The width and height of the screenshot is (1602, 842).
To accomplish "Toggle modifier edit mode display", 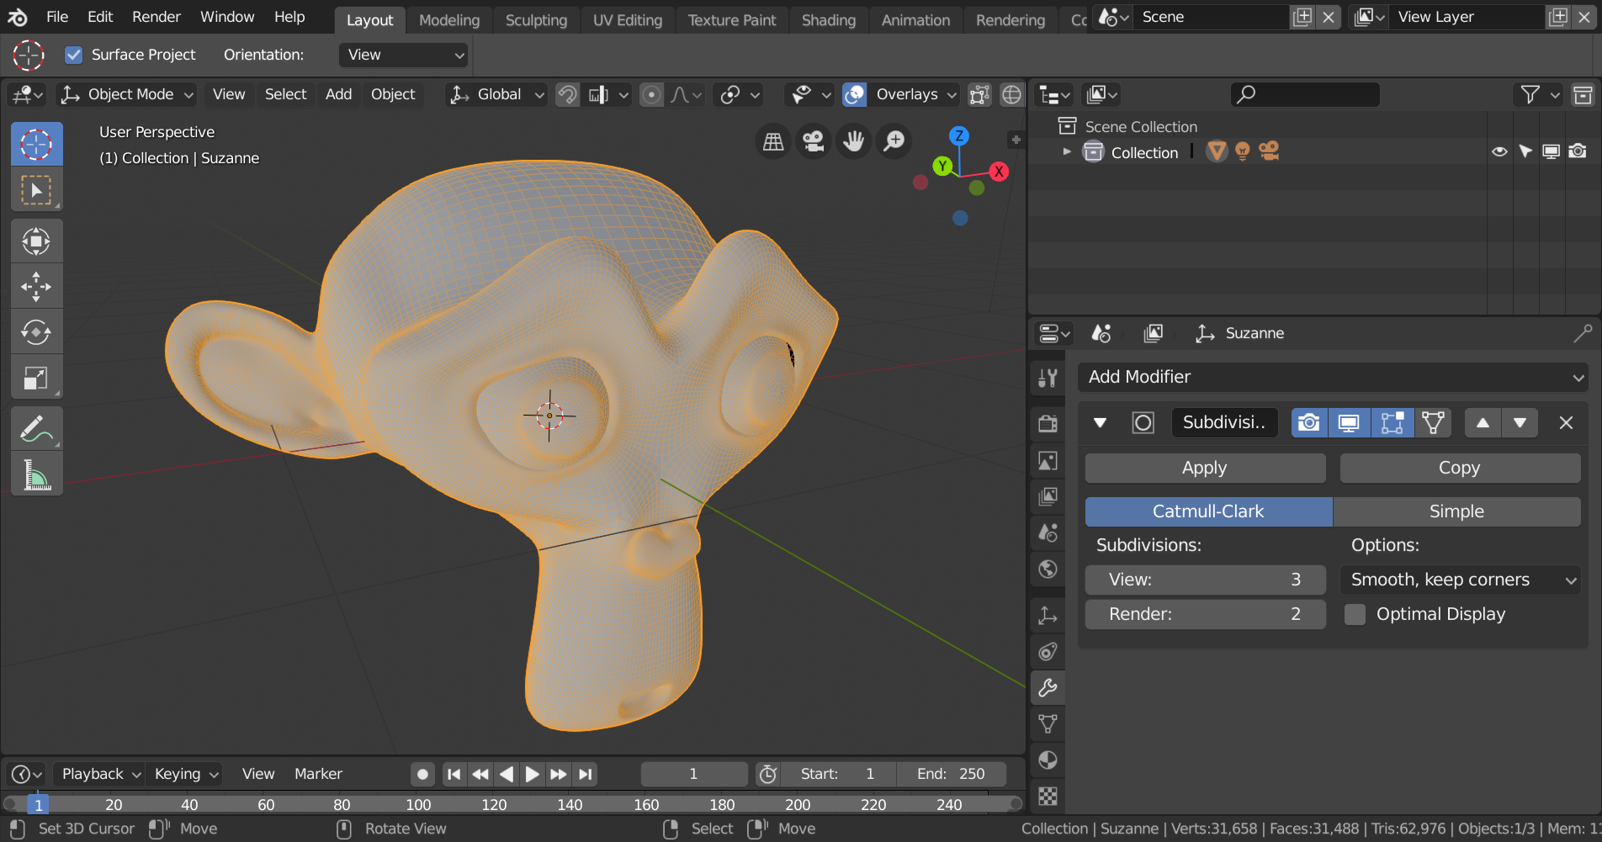I will [x=1392, y=422].
